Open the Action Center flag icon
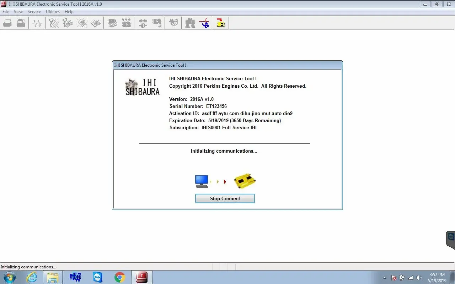Screen dimensions: 455x284 (x=394, y=278)
